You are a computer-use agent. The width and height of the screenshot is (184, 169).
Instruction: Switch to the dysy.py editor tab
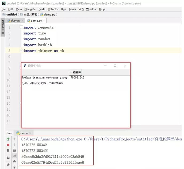(15, 21)
